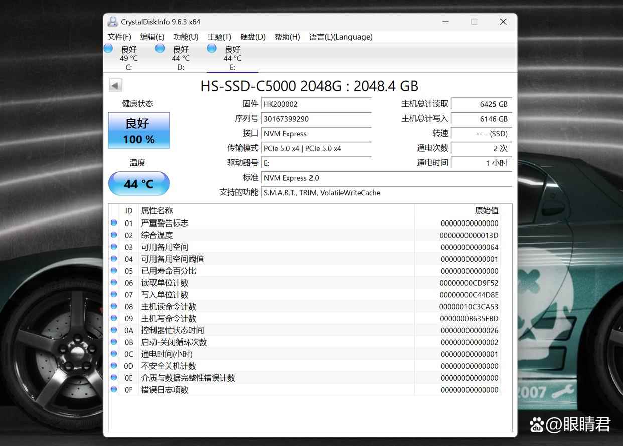Open the 主题(T) menu

click(x=219, y=37)
